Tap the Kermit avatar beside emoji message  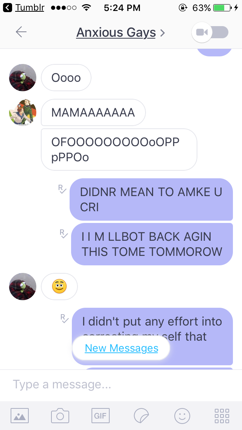23,287
